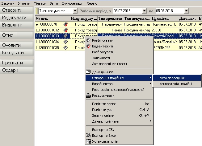Expand the Виробництво submenu

(150, 84)
